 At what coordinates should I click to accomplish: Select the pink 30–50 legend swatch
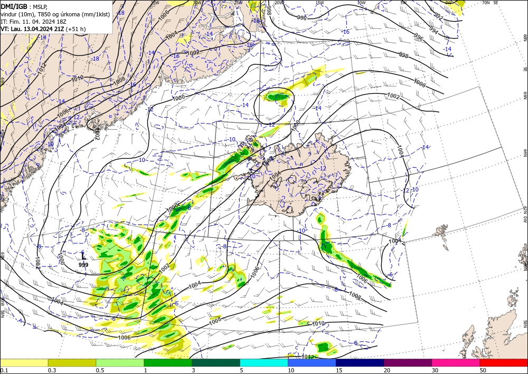pyautogui.click(x=456, y=362)
